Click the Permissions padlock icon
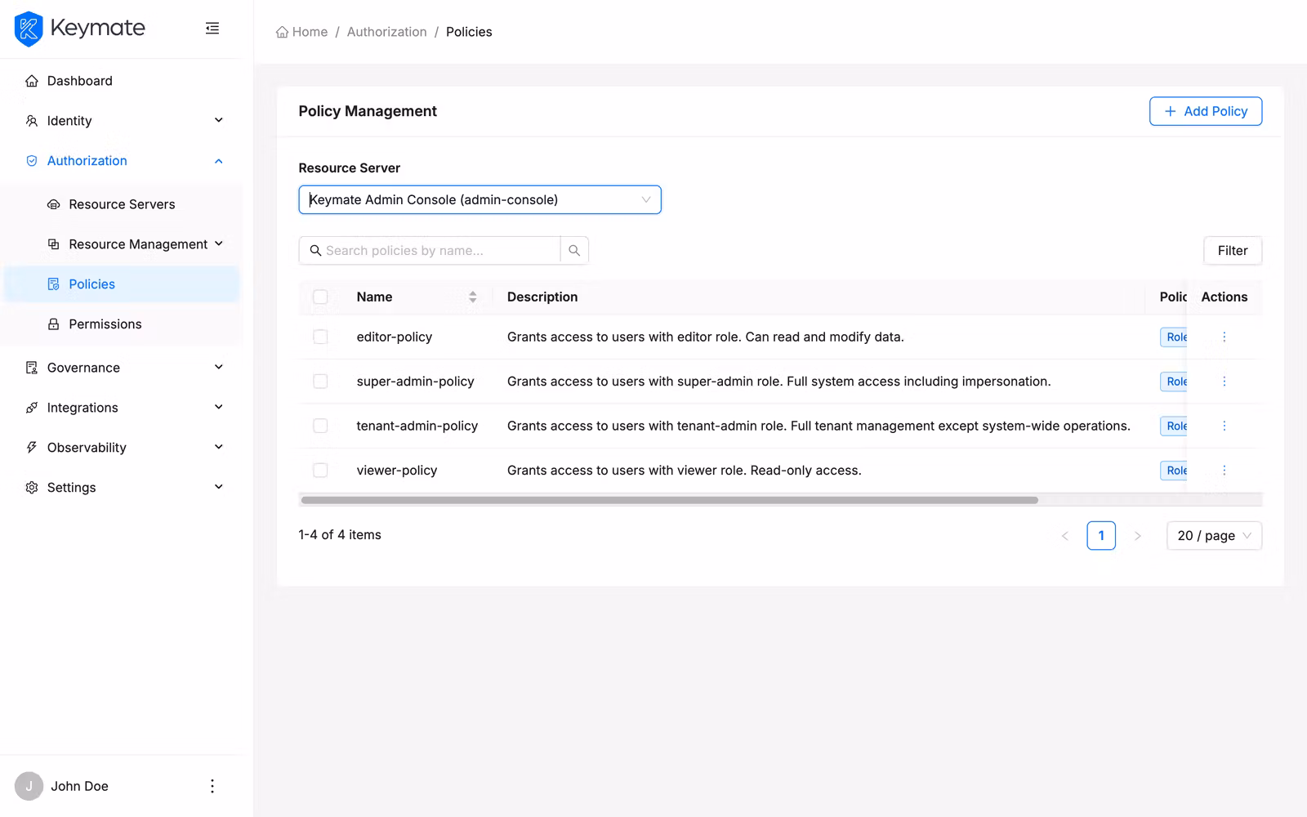This screenshot has width=1307, height=817. click(x=52, y=324)
